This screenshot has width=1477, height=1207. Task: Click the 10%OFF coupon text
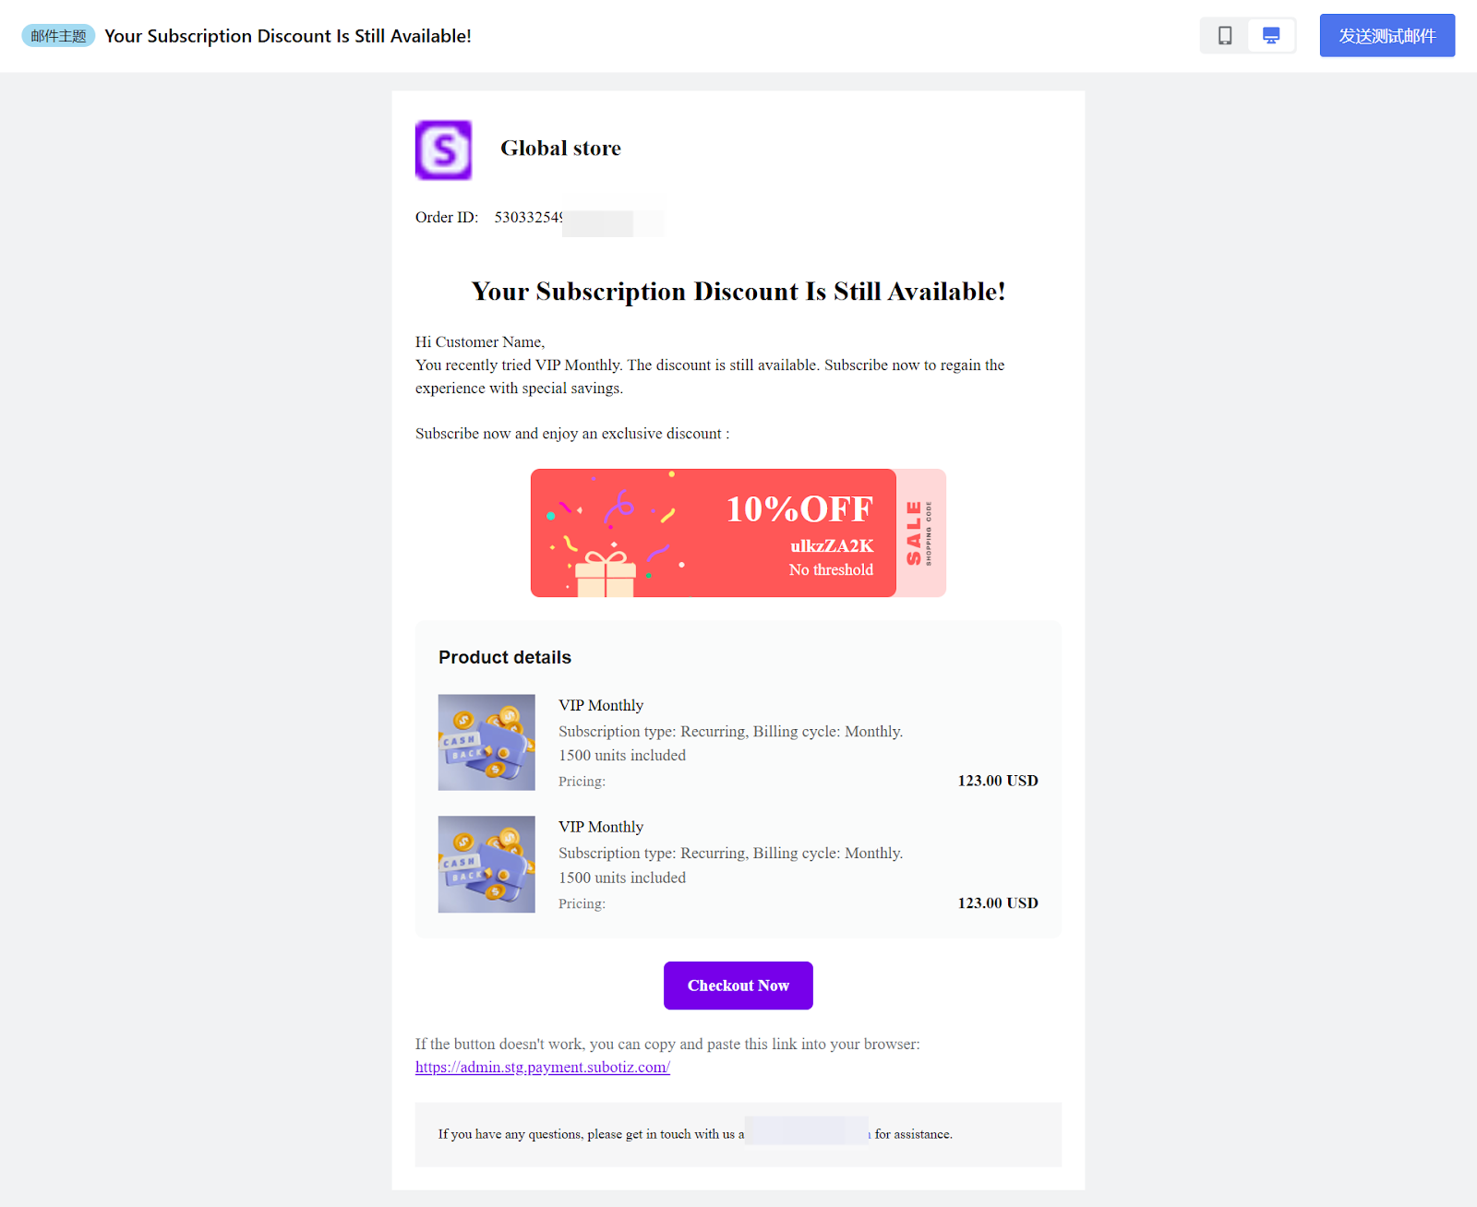(x=799, y=509)
